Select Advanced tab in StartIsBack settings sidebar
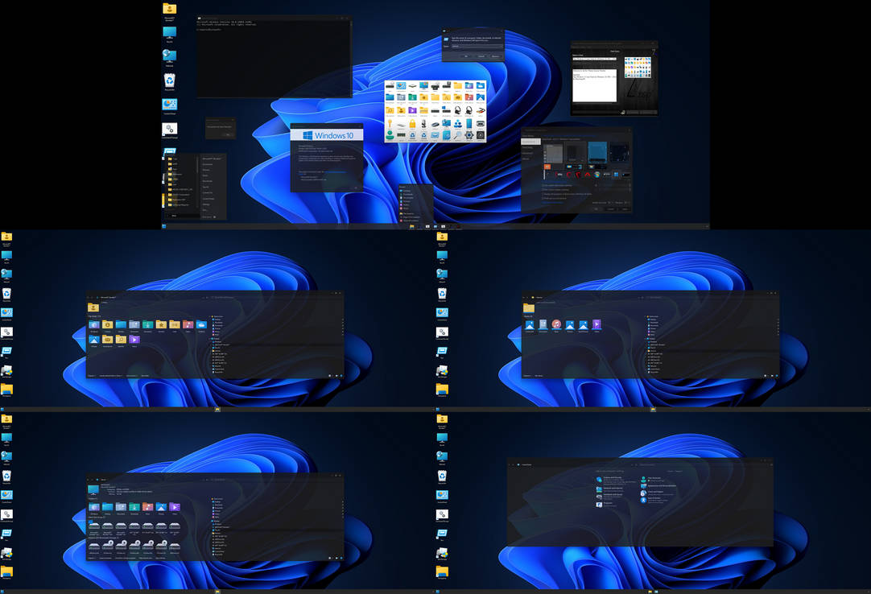This screenshot has height=594, width=871. click(x=526, y=154)
